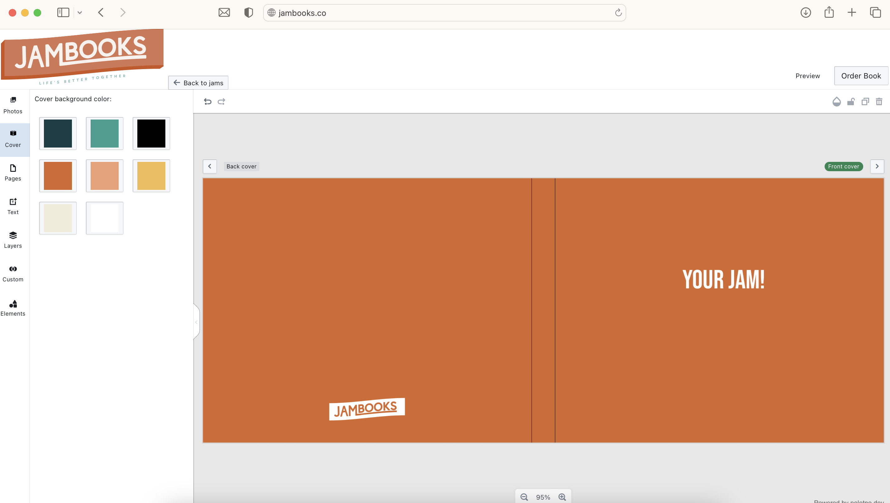Image resolution: width=890 pixels, height=503 pixels.
Task: Click Back to jams
Action: (x=198, y=82)
